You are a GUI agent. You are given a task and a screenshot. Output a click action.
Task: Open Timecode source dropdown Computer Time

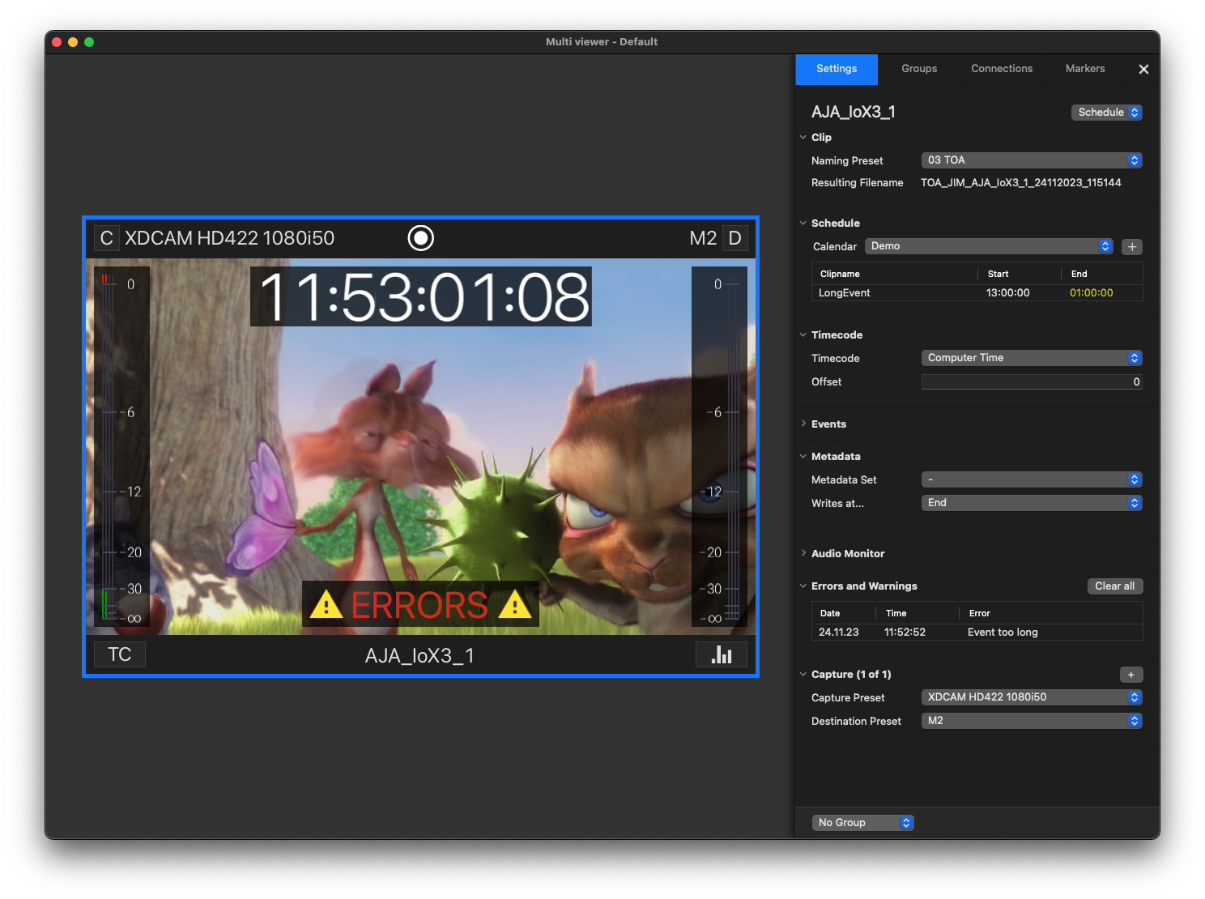click(x=1032, y=358)
